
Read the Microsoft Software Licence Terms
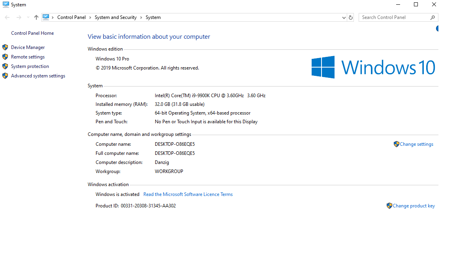tap(188, 194)
